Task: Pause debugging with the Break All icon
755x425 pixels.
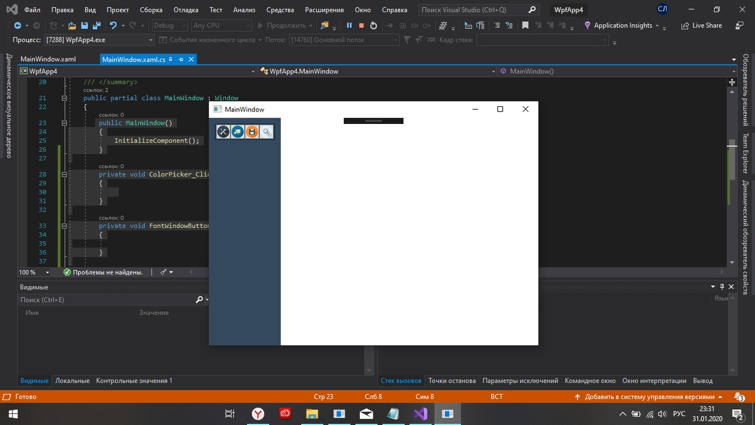Action: (x=349, y=25)
